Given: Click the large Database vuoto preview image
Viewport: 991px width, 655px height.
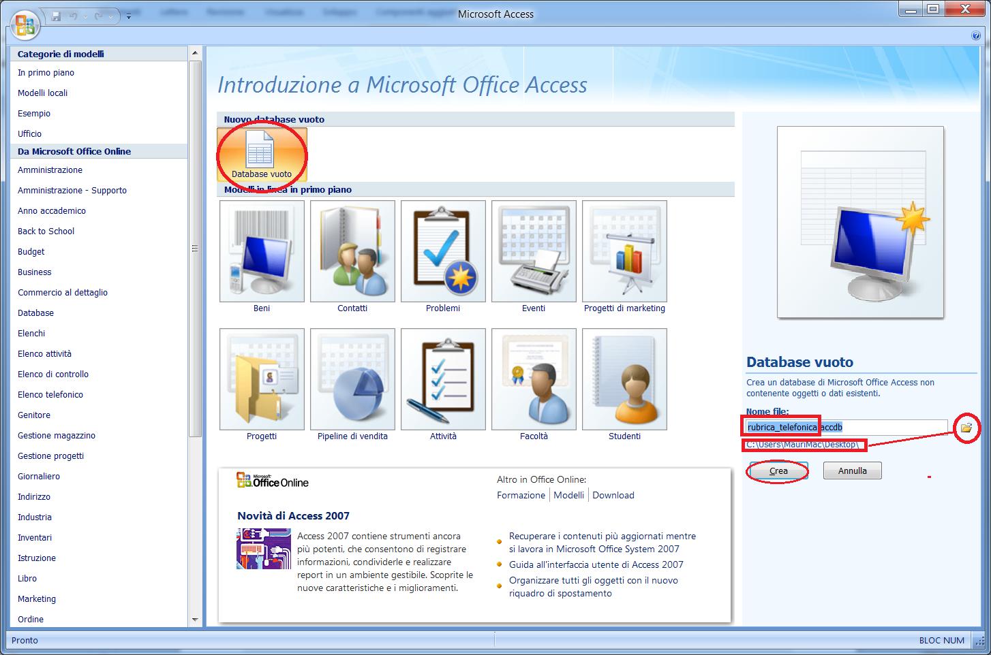Looking at the screenshot, I should coord(860,222).
